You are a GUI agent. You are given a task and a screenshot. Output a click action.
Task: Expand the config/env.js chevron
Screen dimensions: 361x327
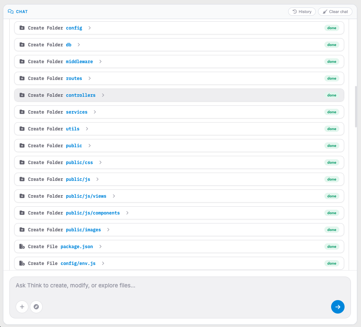click(x=103, y=263)
